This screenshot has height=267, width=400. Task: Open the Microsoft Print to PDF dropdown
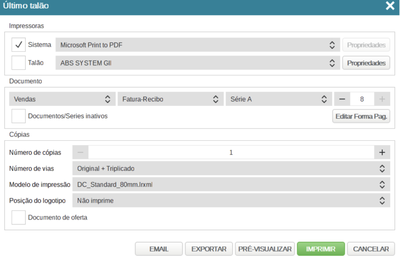(x=197, y=45)
